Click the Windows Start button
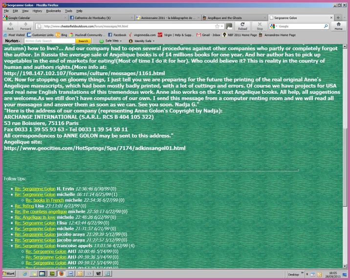Screen dimensions: 350x280 pyautogui.click(x=9, y=274)
